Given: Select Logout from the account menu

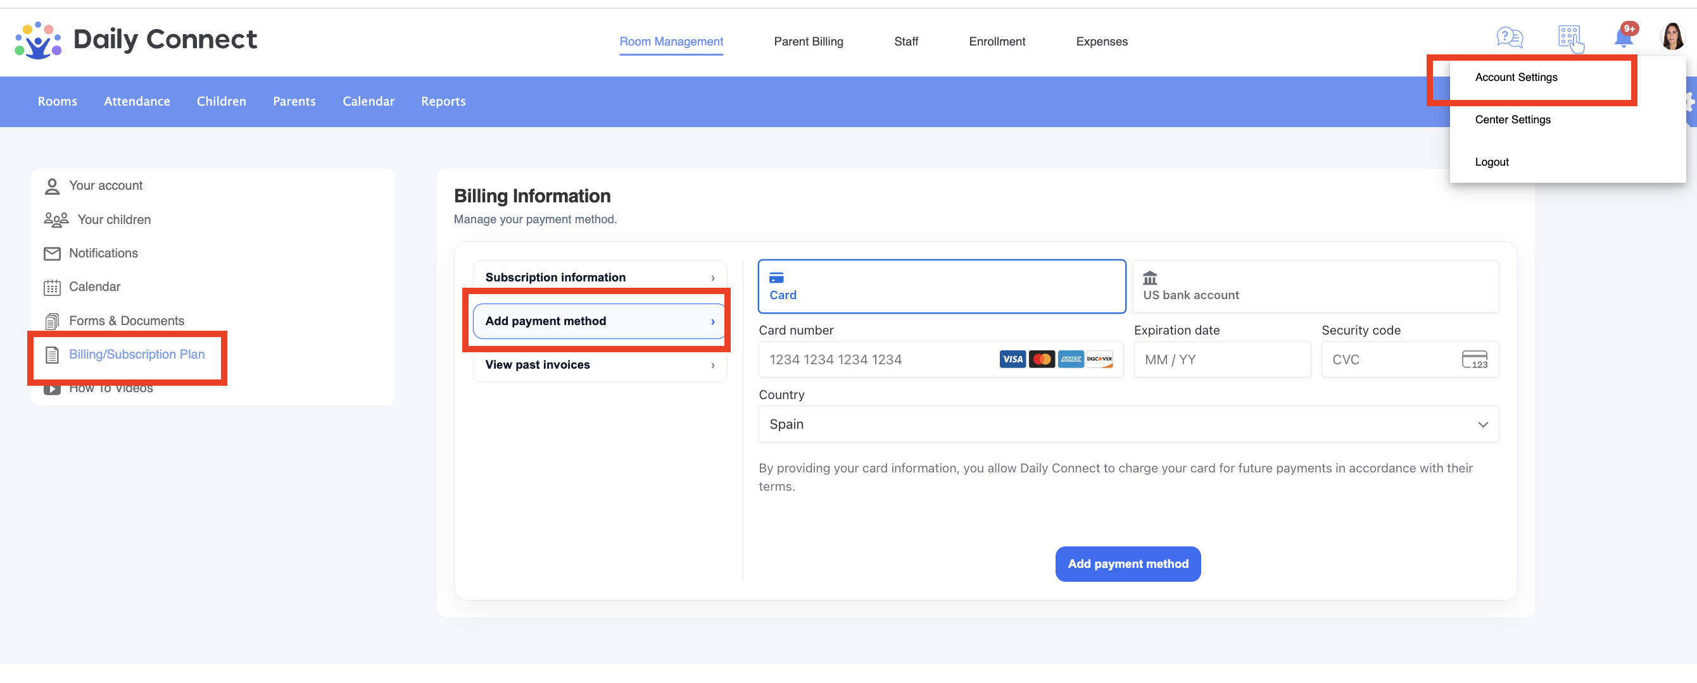Looking at the screenshot, I should click(1491, 162).
